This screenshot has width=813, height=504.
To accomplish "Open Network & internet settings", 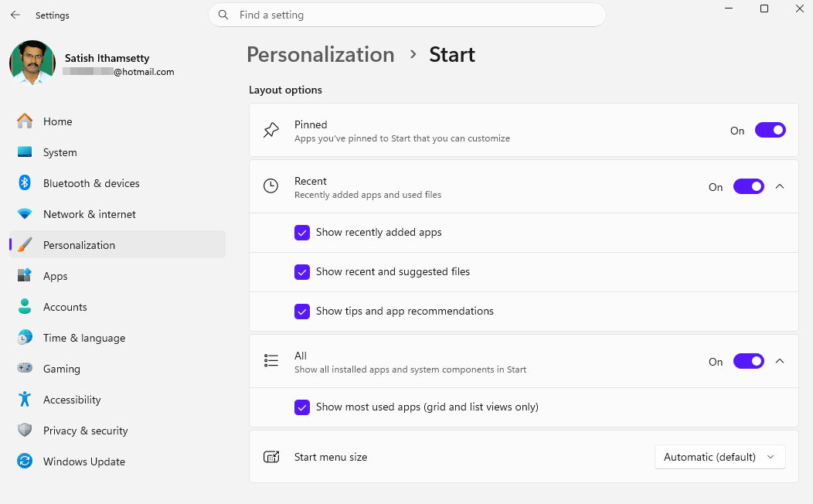I will [x=117, y=213].
